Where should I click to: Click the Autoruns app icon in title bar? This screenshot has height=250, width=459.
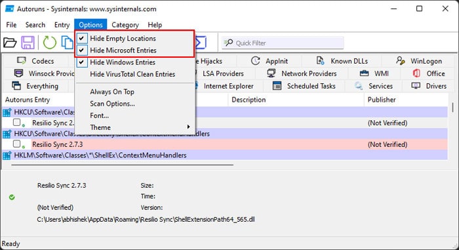pos(9,9)
